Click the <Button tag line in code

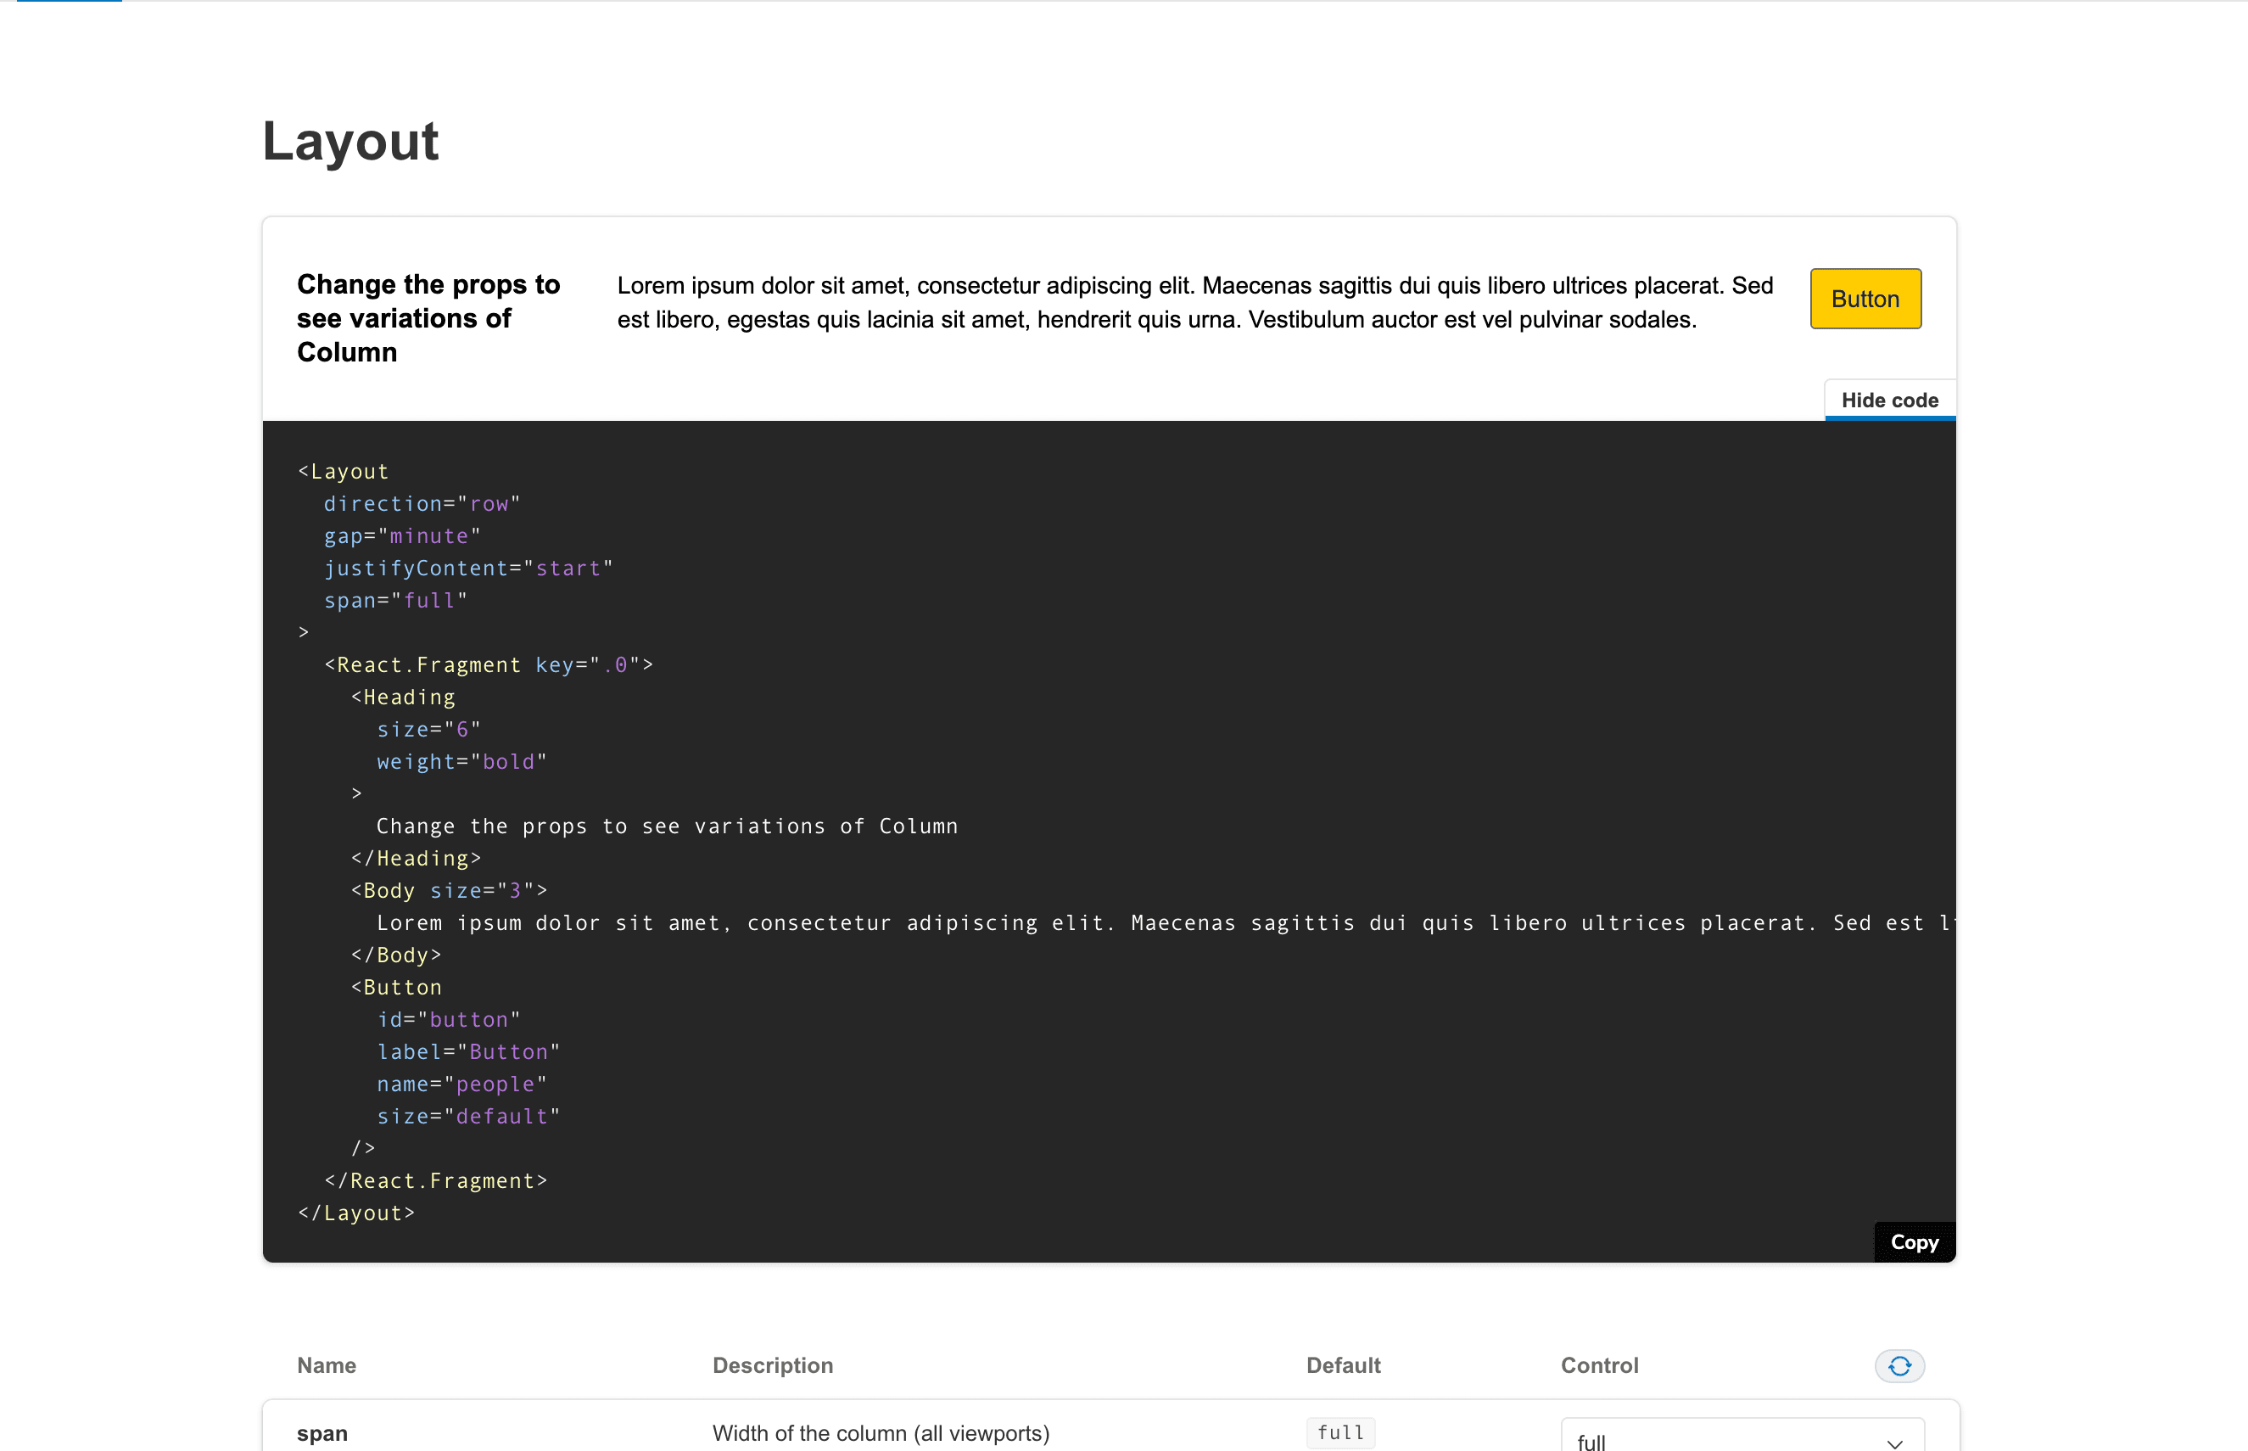point(396,987)
